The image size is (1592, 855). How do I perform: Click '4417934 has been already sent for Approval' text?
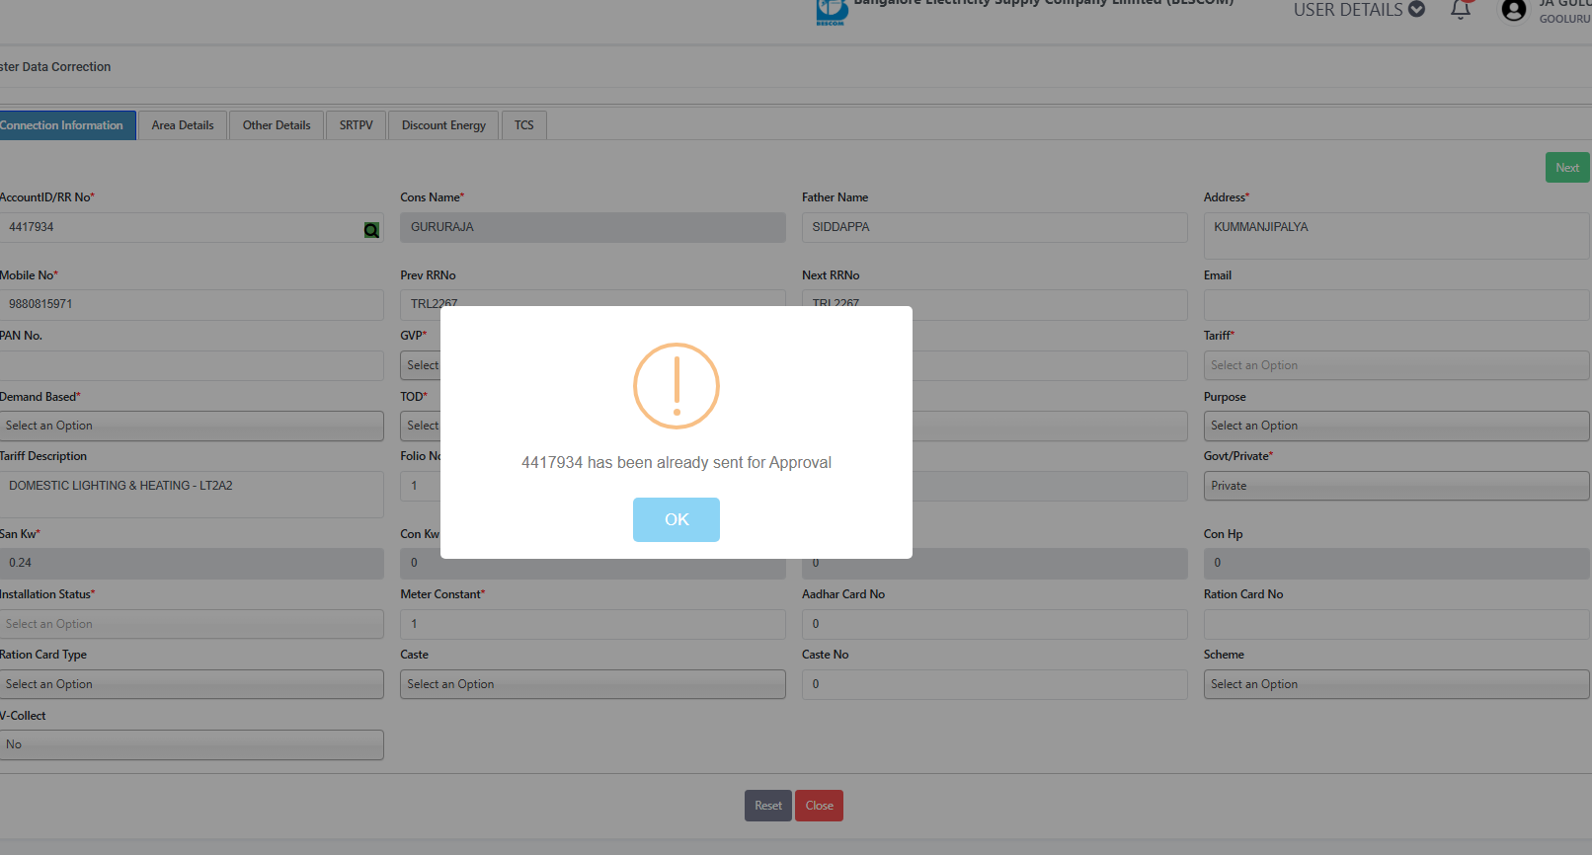[677, 462]
